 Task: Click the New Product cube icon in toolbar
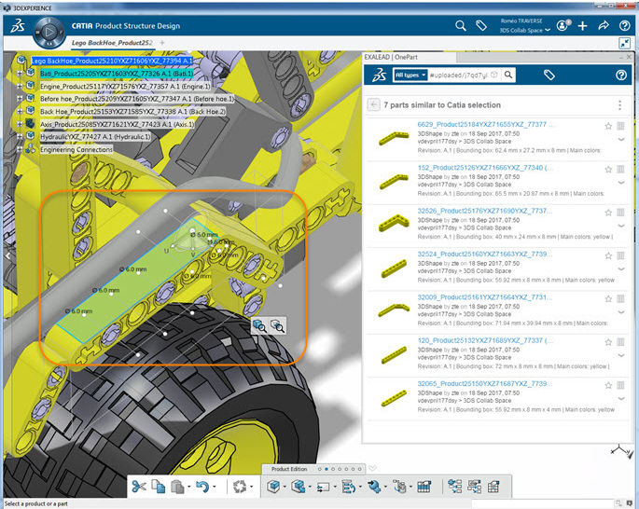273,487
